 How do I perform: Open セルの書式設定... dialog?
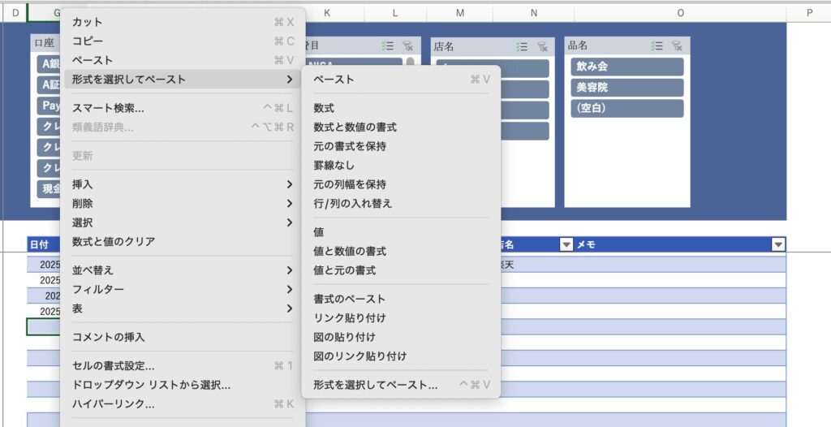pyautogui.click(x=114, y=366)
